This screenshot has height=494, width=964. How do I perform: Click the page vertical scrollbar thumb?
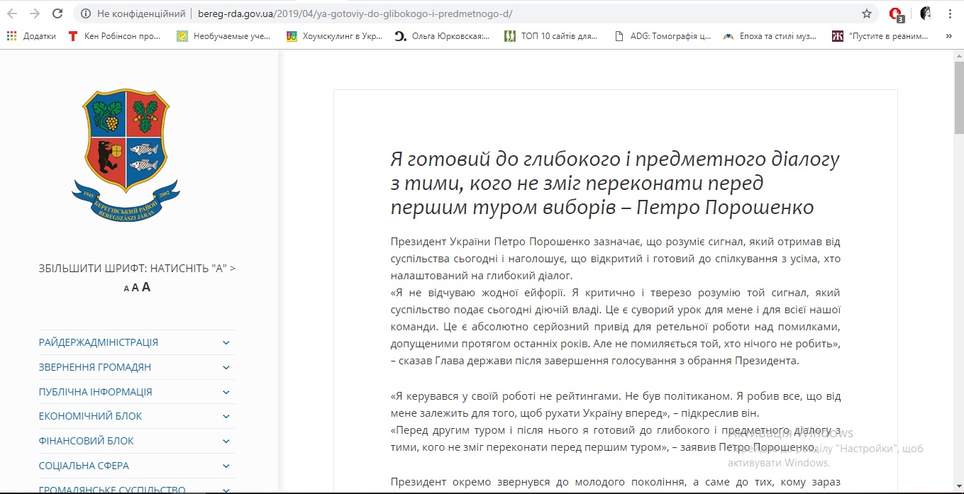point(958,97)
